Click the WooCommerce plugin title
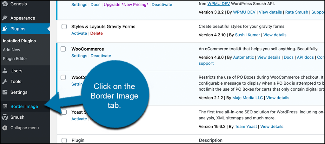 (x=88, y=49)
